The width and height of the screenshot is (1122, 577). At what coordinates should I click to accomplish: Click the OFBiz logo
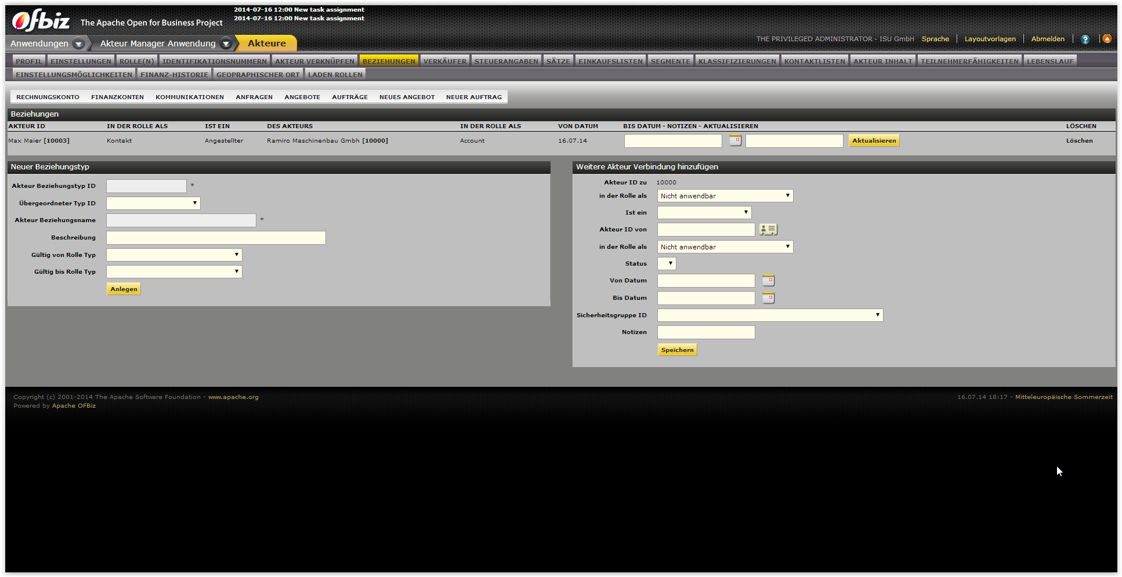[41, 21]
